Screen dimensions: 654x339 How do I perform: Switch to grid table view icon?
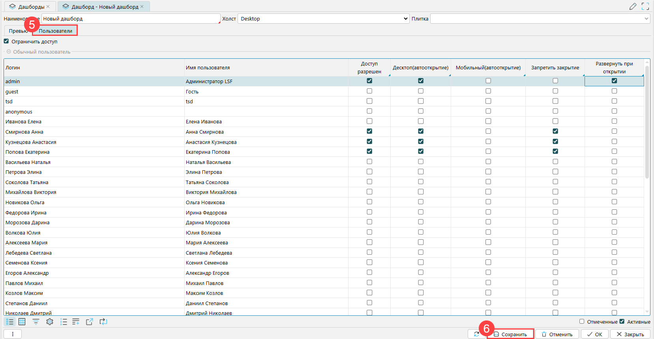coord(22,322)
